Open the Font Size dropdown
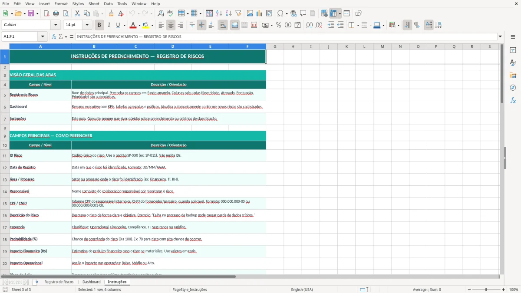This screenshot has height=293, width=521. click(87, 25)
